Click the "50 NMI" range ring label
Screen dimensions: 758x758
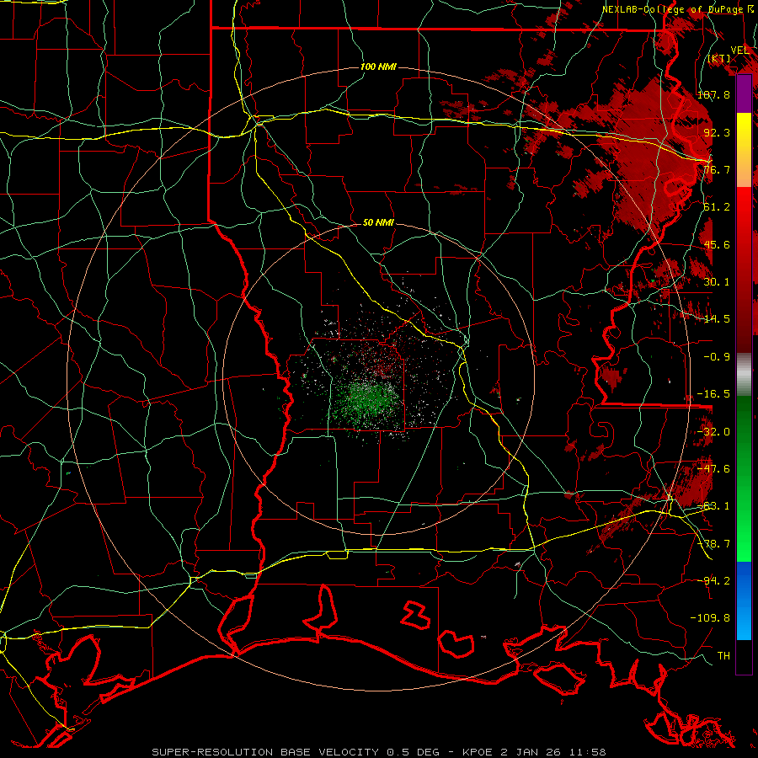(378, 223)
